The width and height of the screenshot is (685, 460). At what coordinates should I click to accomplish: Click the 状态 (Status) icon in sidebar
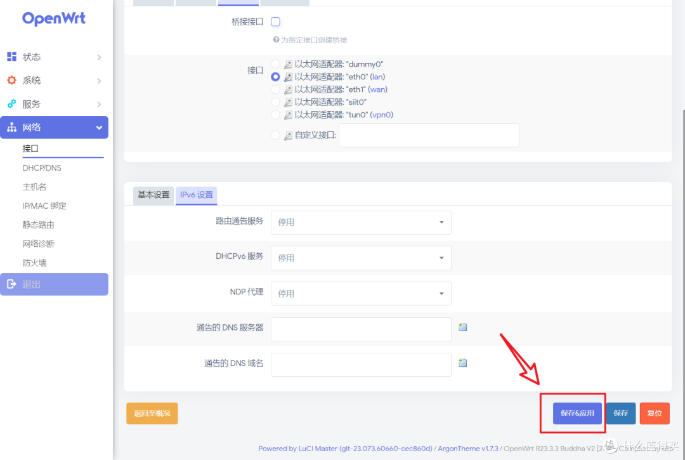pos(11,56)
